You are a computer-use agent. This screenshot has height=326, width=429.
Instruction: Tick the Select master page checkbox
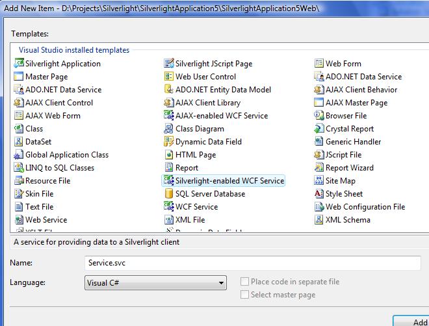point(244,295)
